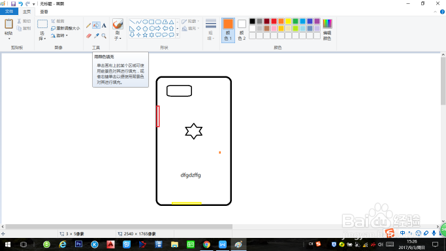446x251 pixels.
Task: Switch to the View ribbon tab
Action: pyautogui.click(x=44, y=12)
